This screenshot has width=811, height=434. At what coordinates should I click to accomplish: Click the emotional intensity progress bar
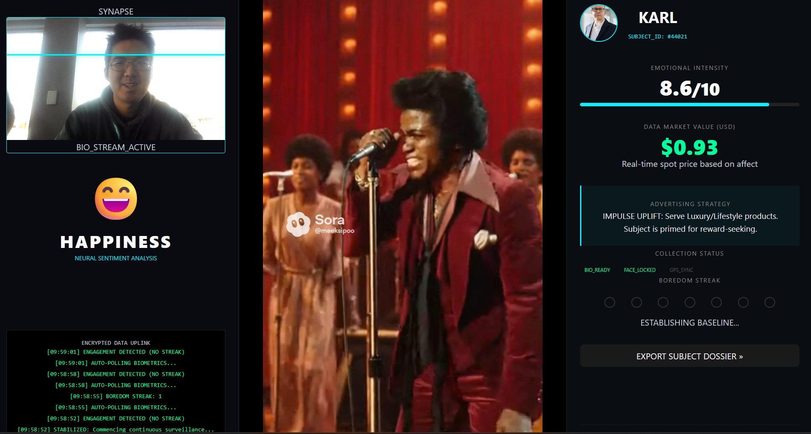click(689, 105)
